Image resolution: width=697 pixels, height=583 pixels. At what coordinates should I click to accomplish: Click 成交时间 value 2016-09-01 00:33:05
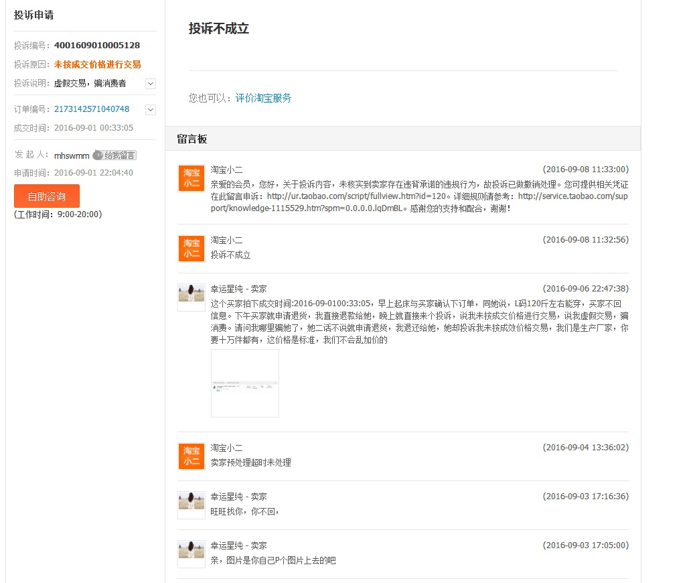click(94, 128)
